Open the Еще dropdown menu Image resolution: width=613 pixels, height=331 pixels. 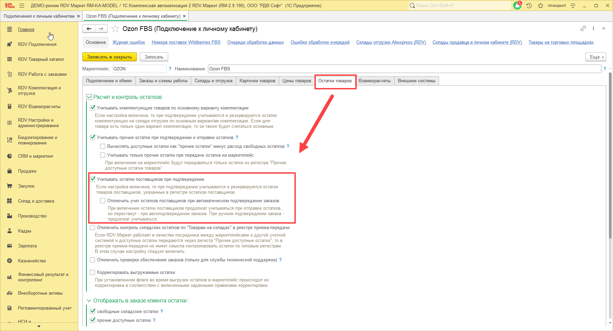[596, 57]
